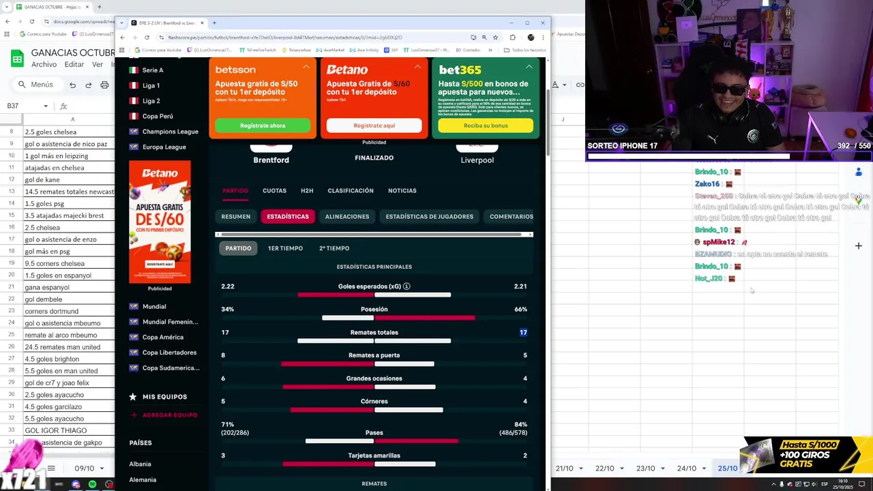Open all sheets list icon in Sheets

point(51,468)
